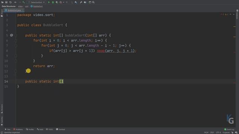
Task: Click the Profiler run icon in toolbar
Action: pos(60,2)
